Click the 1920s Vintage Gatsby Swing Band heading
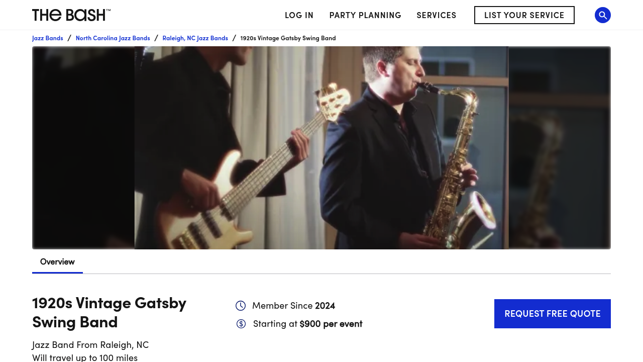Image resolution: width=643 pixels, height=362 pixels. [109, 312]
